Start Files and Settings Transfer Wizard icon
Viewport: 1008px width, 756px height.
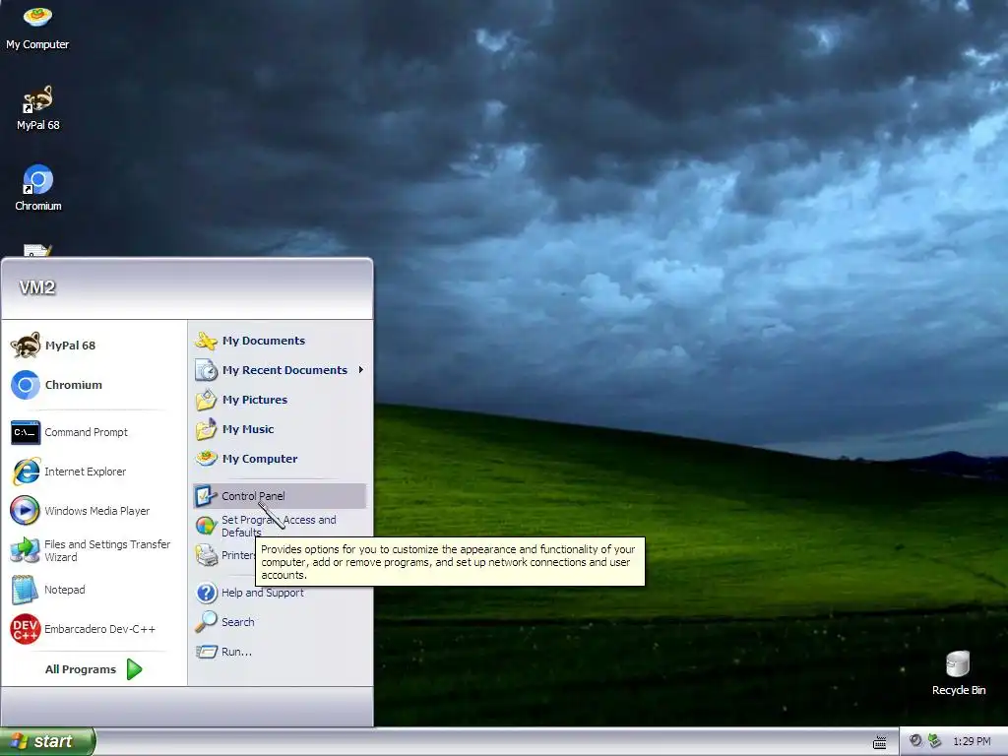click(x=26, y=550)
